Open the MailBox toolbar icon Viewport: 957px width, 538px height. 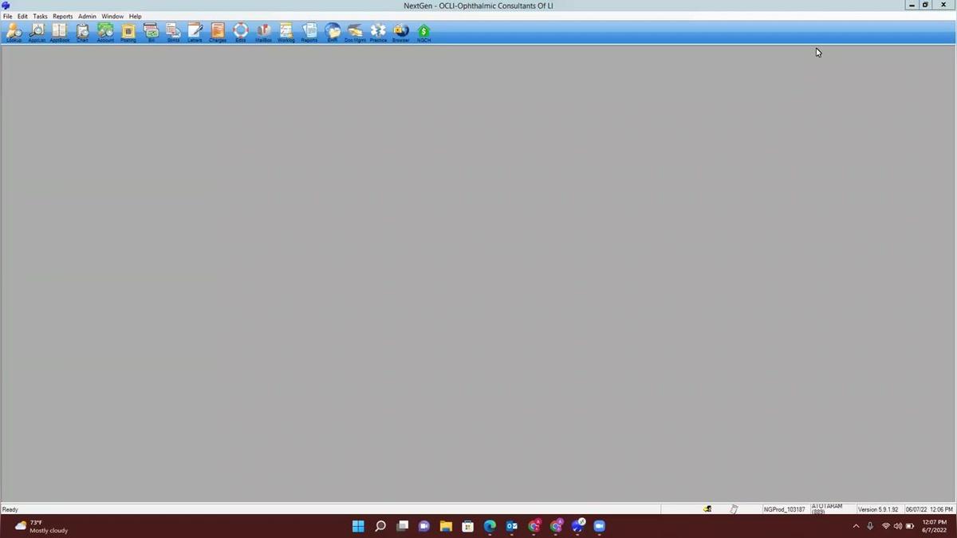pos(263,32)
